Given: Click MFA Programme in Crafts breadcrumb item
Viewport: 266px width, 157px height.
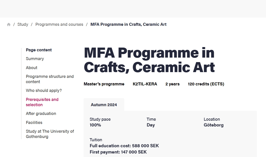Looking at the screenshot, I should (128, 24).
